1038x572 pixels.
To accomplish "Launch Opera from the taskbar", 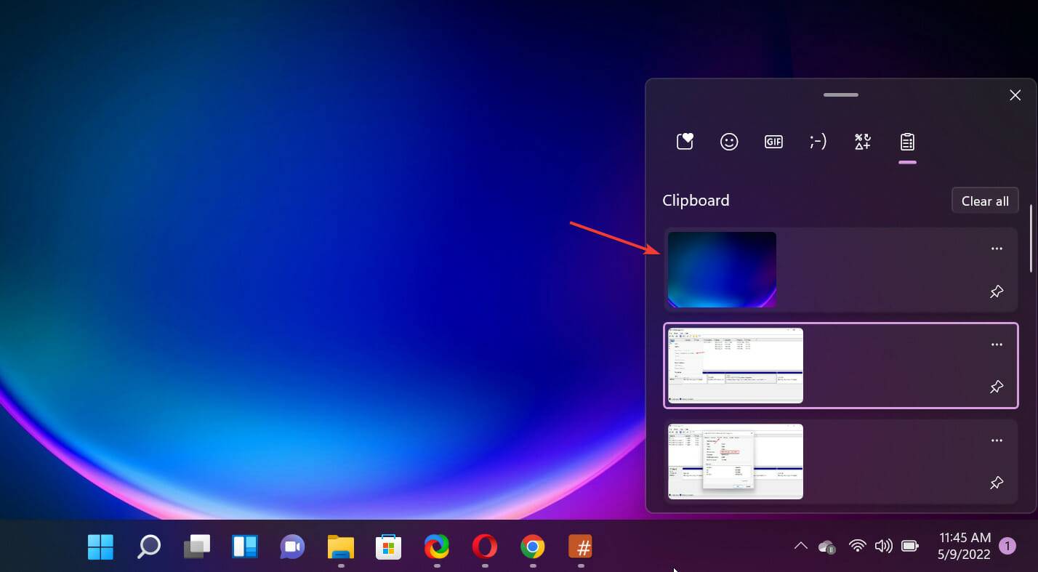I will point(484,546).
